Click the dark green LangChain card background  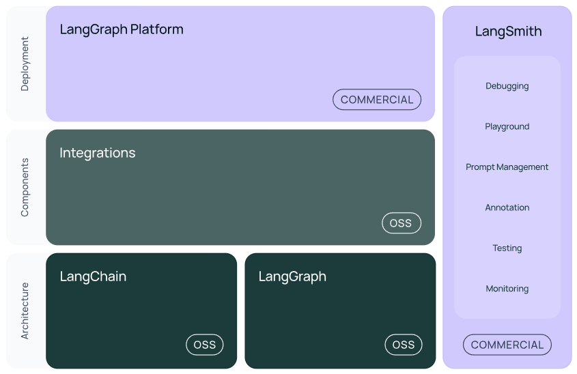coord(141,311)
